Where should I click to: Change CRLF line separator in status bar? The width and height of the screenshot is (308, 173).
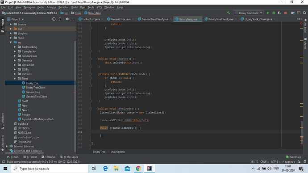264,161
